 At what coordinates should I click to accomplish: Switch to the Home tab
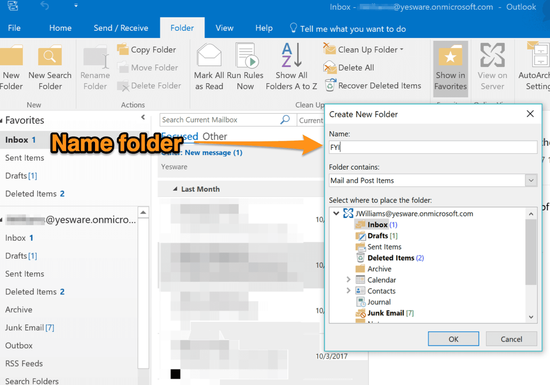coord(60,28)
